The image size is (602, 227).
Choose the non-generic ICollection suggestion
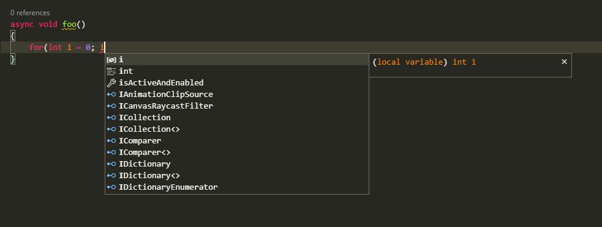pos(237,118)
